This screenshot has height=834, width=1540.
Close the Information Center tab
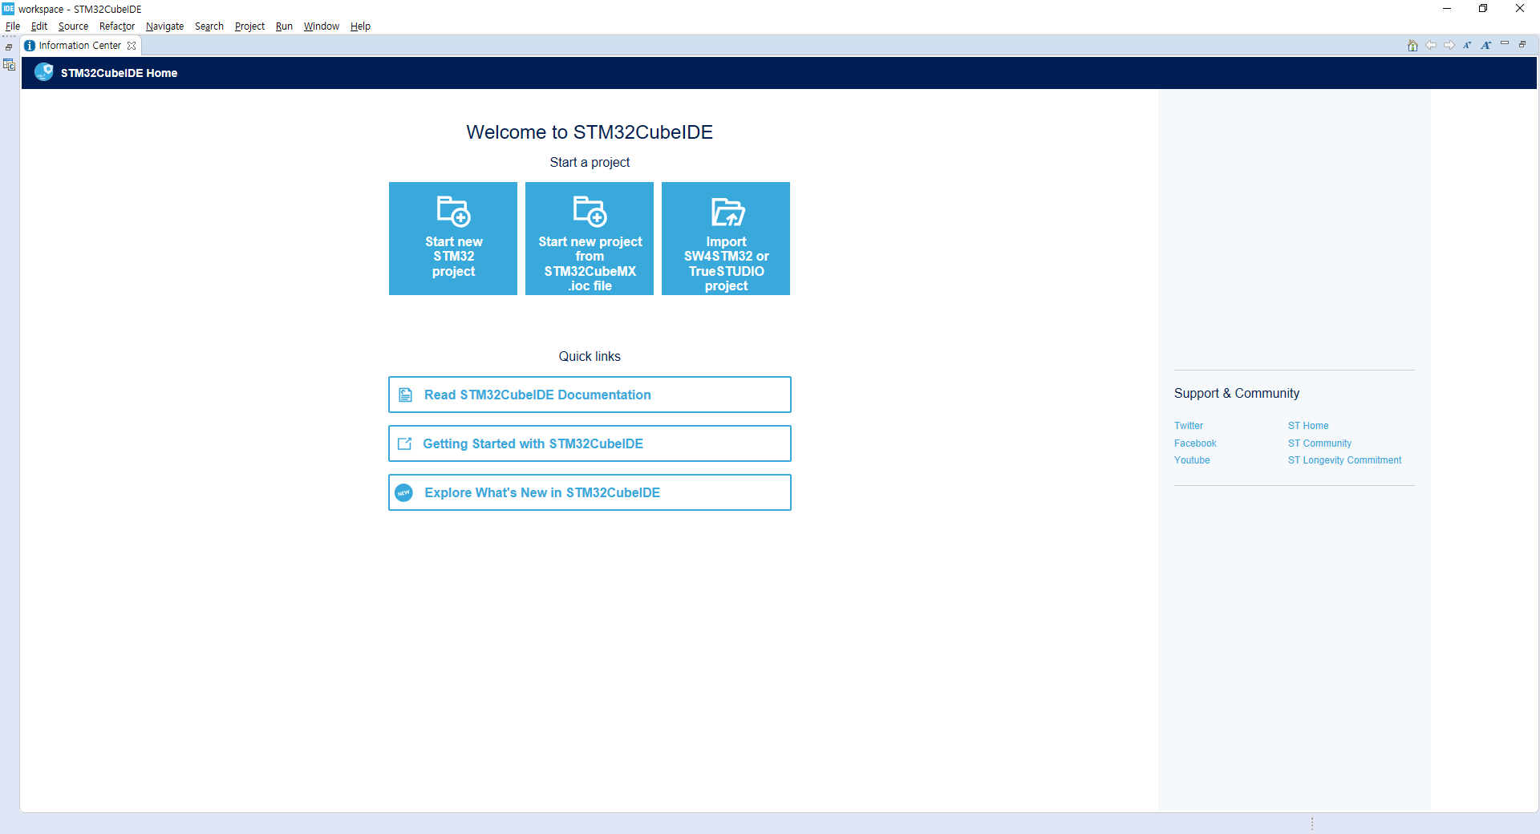coord(132,46)
